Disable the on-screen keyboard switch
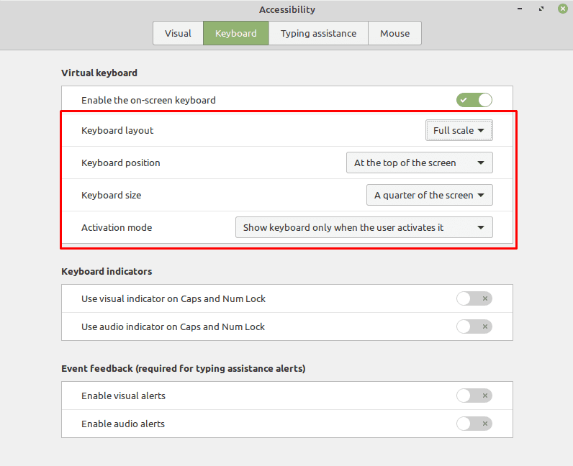 coord(474,100)
